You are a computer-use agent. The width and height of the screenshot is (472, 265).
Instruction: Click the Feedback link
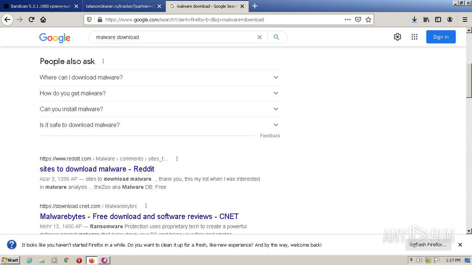pos(270,136)
